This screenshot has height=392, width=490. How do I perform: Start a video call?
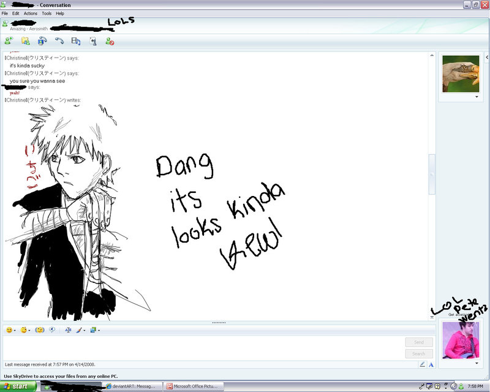click(42, 40)
